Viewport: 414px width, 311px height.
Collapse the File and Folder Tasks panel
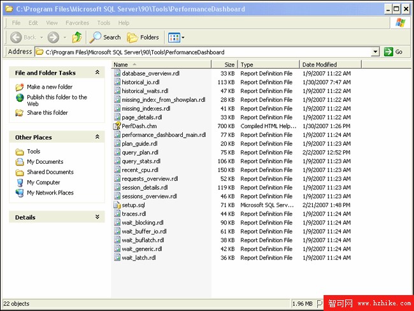(97, 72)
